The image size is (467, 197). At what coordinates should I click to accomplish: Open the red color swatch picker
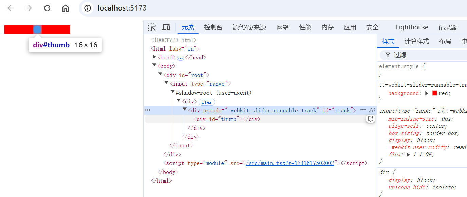(435, 93)
